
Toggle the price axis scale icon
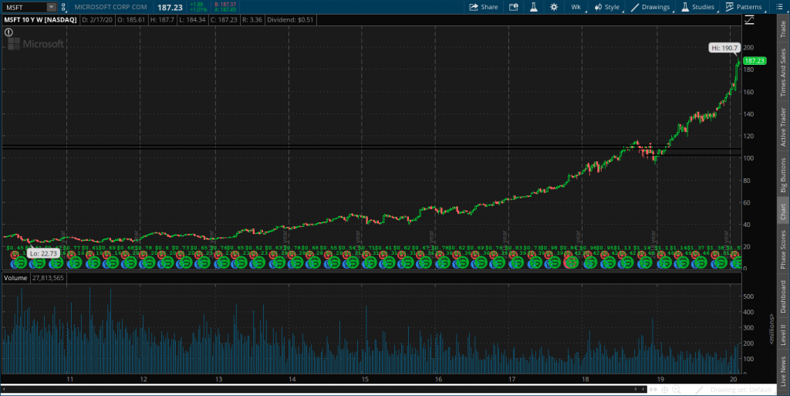(x=749, y=19)
